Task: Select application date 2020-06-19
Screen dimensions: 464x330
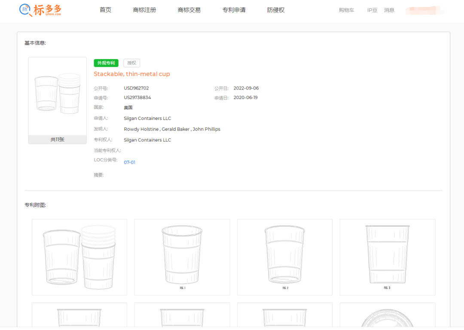Action: point(246,97)
